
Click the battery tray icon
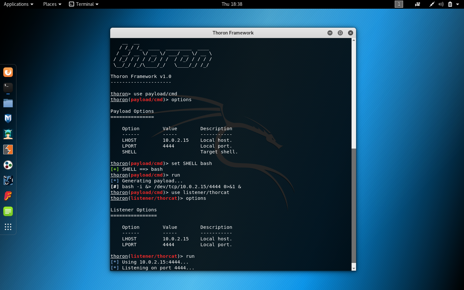(x=450, y=4)
